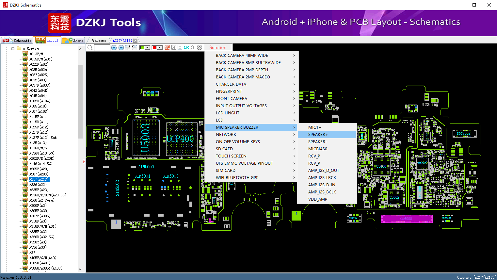
Task: Select INPUT OUTPUT VOLTAGES menu item
Action: 251,106
